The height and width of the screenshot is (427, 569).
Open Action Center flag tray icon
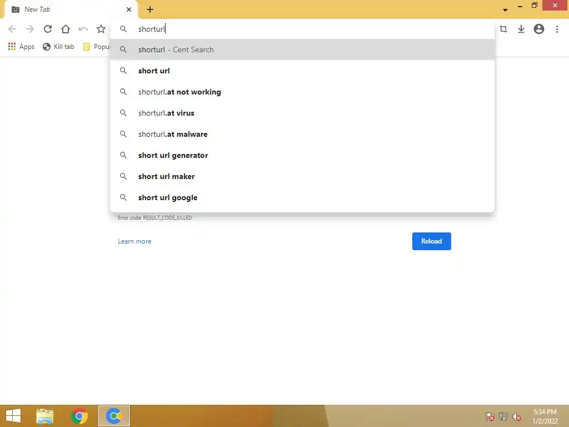(490, 416)
